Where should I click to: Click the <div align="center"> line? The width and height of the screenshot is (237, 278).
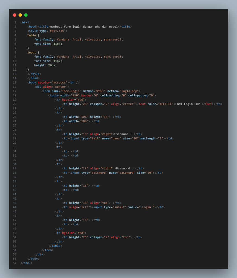click(x=52, y=87)
